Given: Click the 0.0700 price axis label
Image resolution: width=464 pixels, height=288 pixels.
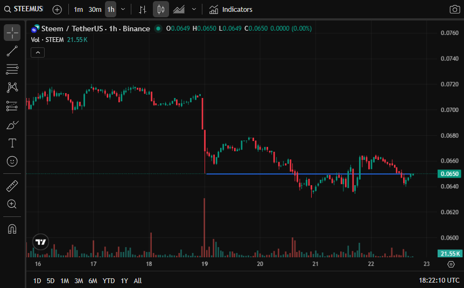Looking at the screenshot, I should point(449,110).
